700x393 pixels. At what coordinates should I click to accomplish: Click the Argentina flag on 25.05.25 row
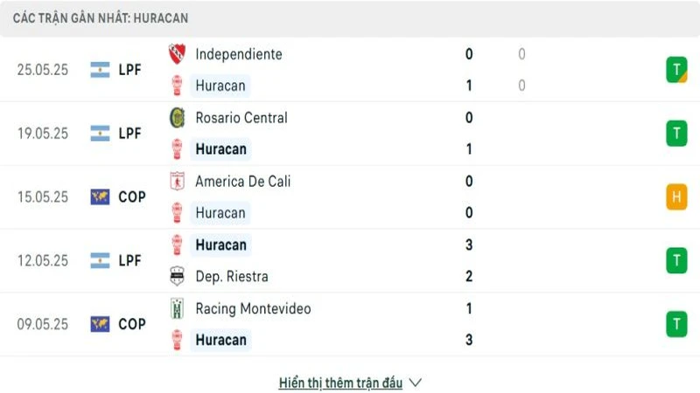tap(100, 70)
